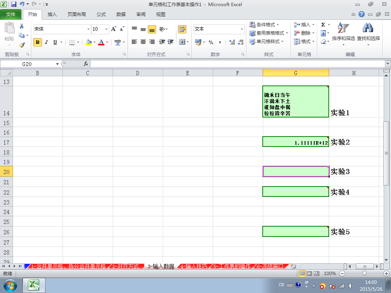Image resolution: width=391 pixels, height=293 pixels.
Task: Click the increase decimal icon
Action: (232, 42)
